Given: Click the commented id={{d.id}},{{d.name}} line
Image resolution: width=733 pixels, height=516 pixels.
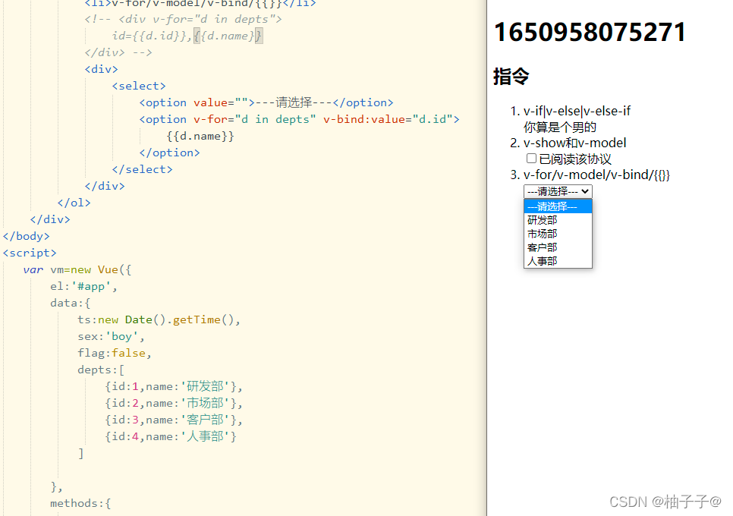Looking at the screenshot, I should pyautogui.click(x=187, y=36).
